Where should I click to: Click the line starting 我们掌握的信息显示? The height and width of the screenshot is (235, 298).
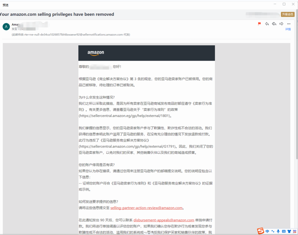145,128
